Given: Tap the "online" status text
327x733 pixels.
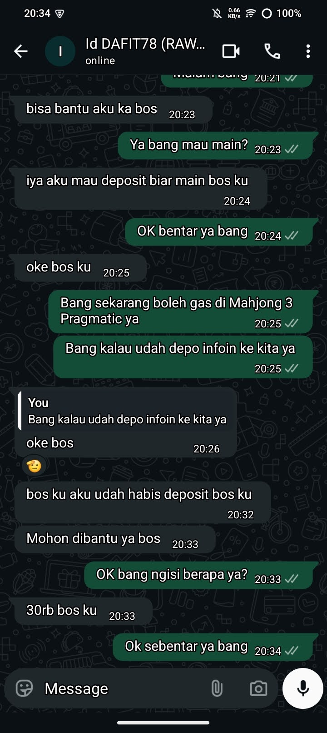Looking at the screenshot, I should coord(100,61).
